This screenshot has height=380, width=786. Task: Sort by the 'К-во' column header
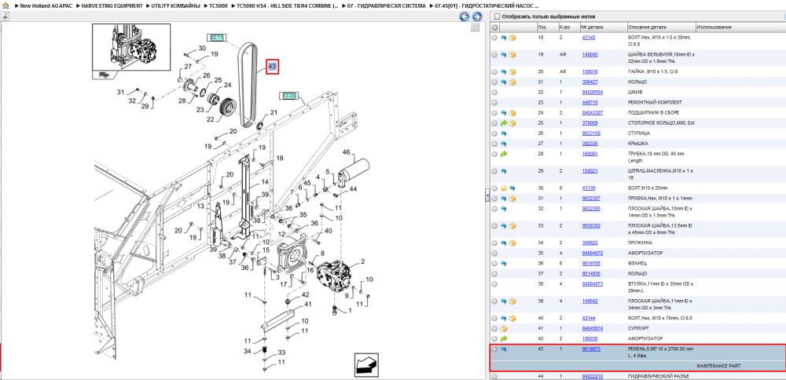pyautogui.click(x=568, y=27)
